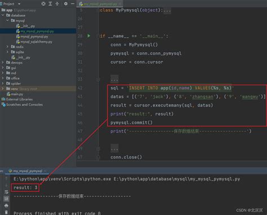Click the up arrow icon in Run console toolbar
The height and width of the screenshot is (215, 267).
6,179
